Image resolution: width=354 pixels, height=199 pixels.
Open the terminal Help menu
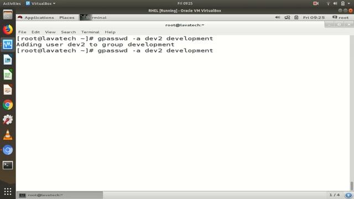click(x=110, y=32)
